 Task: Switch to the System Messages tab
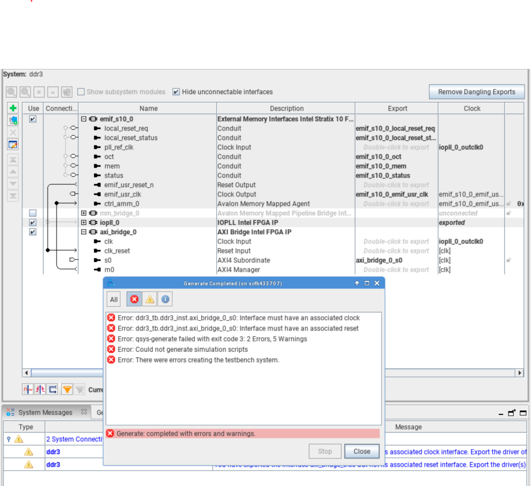coord(45,413)
